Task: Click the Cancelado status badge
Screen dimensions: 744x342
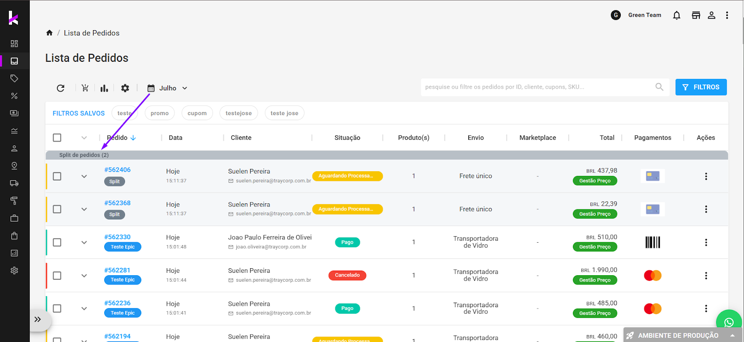Action: (347, 275)
